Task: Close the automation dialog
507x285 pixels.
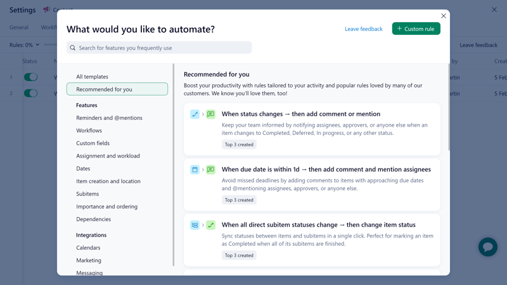Action: pyautogui.click(x=444, y=16)
